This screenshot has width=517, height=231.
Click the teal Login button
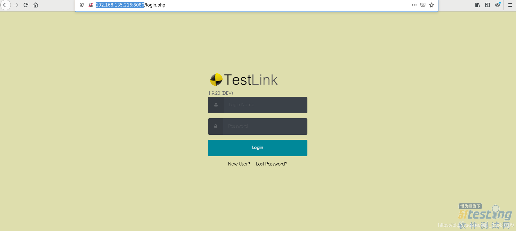coord(258,148)
